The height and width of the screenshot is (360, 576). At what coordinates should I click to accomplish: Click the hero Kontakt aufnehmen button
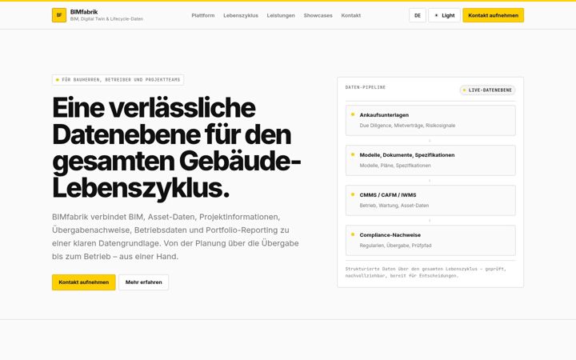[x=84, y=282]
